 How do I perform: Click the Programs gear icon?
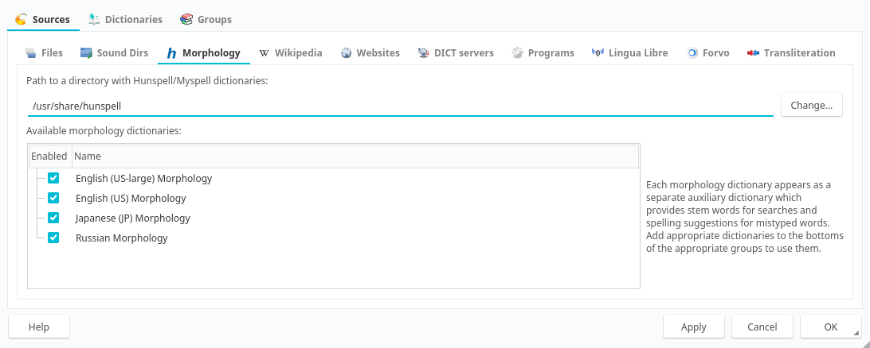517,53
